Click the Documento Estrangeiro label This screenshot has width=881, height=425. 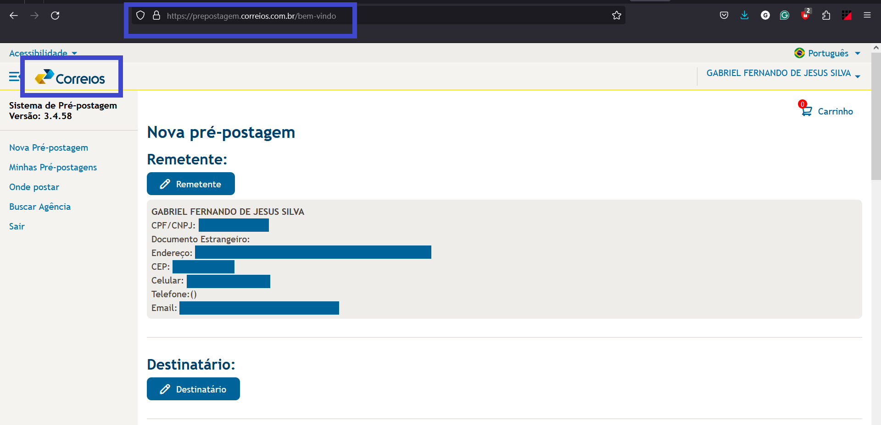coord(201,239)
